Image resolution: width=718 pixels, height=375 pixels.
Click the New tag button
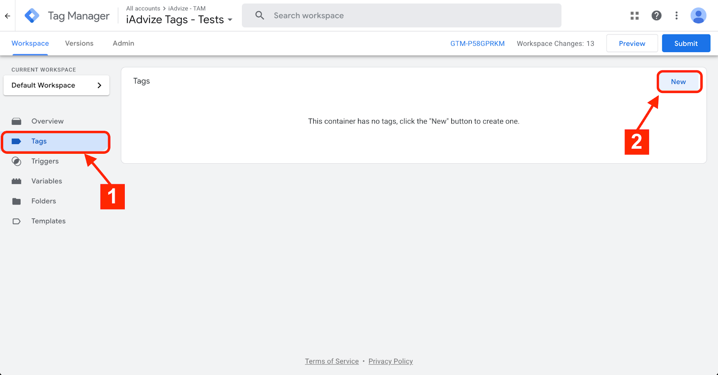(678, 82)
